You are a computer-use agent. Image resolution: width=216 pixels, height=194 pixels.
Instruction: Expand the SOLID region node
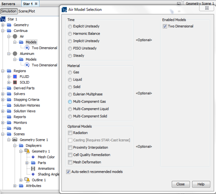(x=9, y=82)
